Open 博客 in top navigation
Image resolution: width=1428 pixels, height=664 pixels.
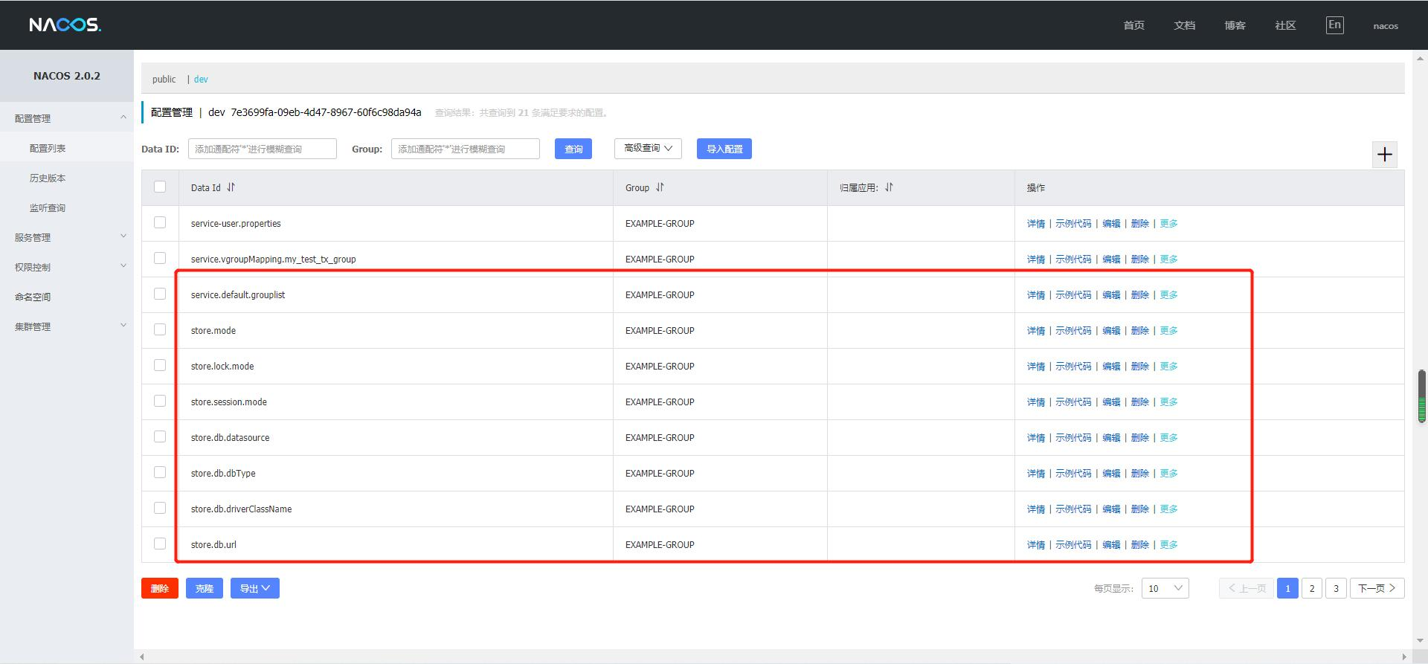point(1235,25)
